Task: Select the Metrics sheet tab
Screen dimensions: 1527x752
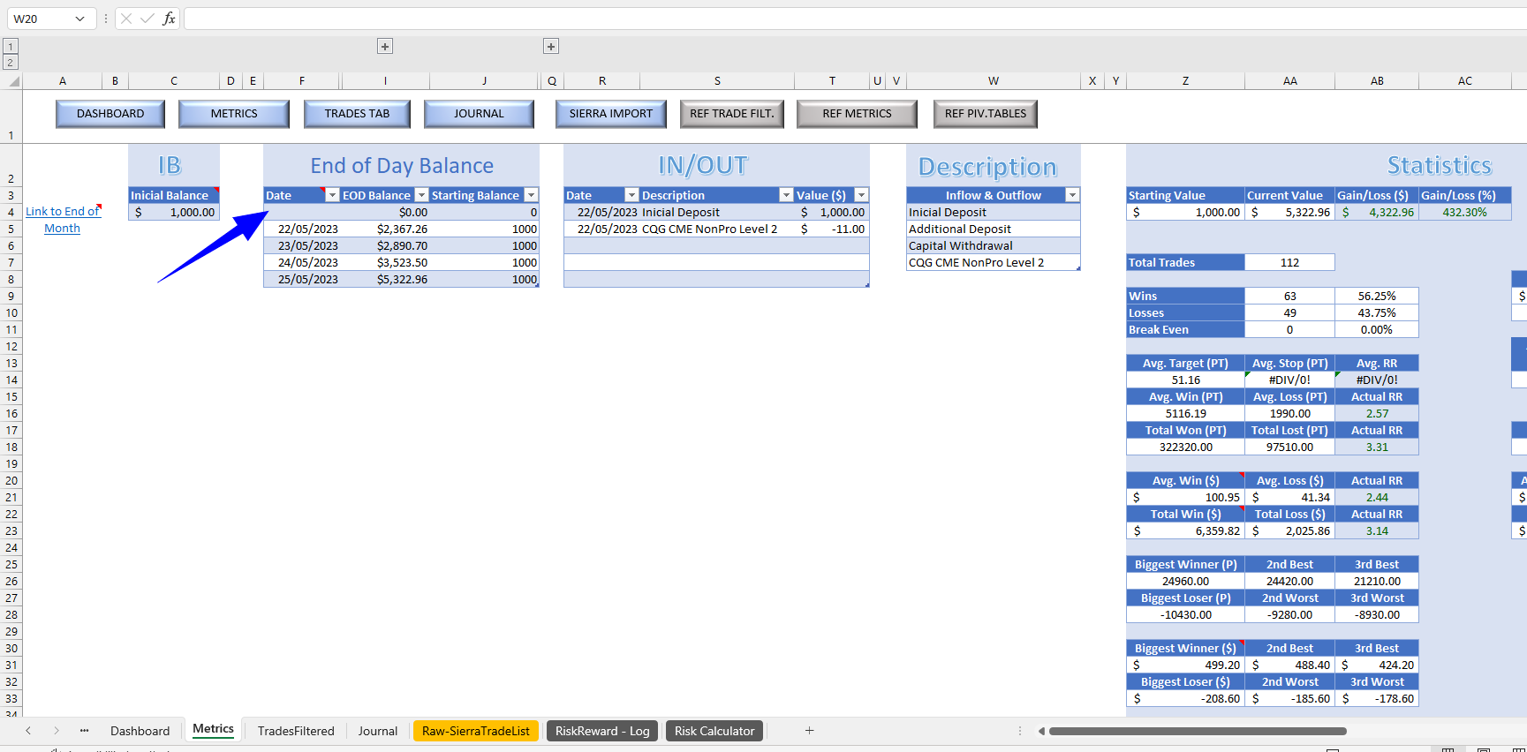Action: (213, 730)
